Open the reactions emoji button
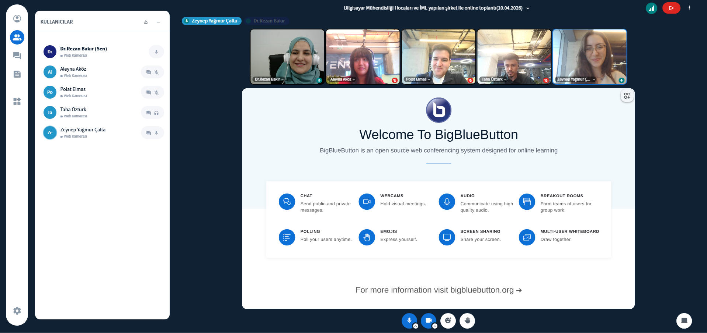The height and width of the screenshot is (333, 707). tap(448, 320)
